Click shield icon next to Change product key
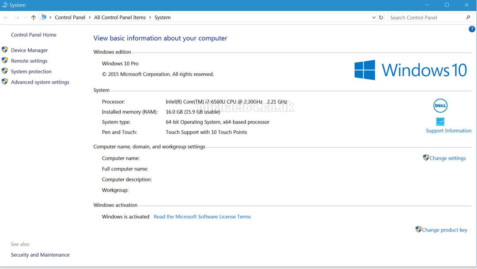 (x=419, y=229)
